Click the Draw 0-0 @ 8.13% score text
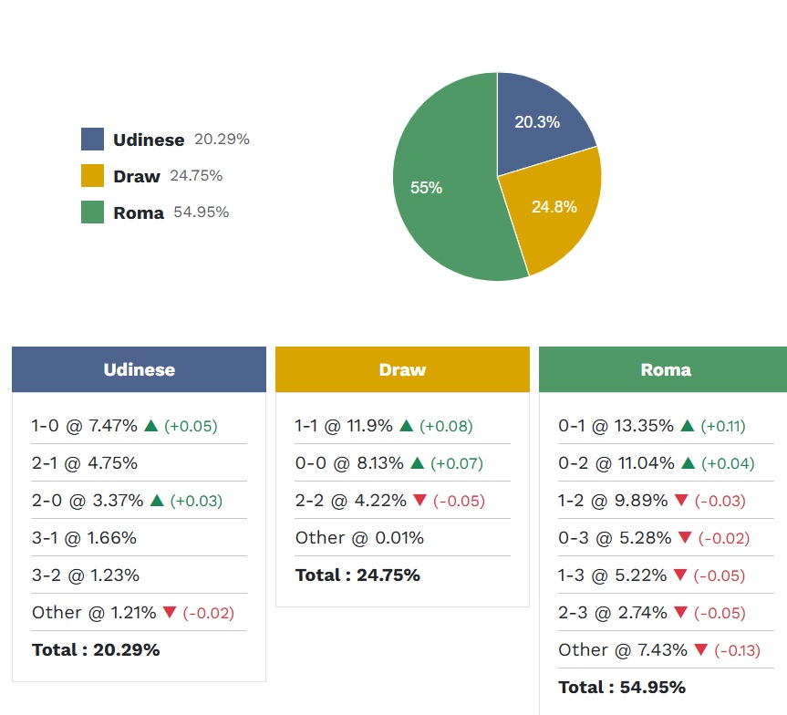787x715 pixels. click(348, 463)
